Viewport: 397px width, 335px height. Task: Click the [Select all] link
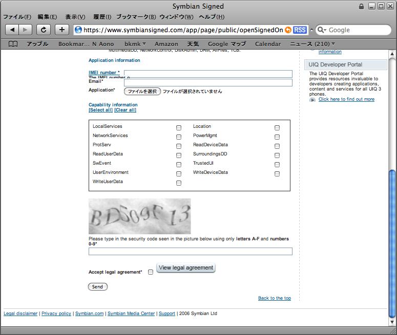[100, 110]
